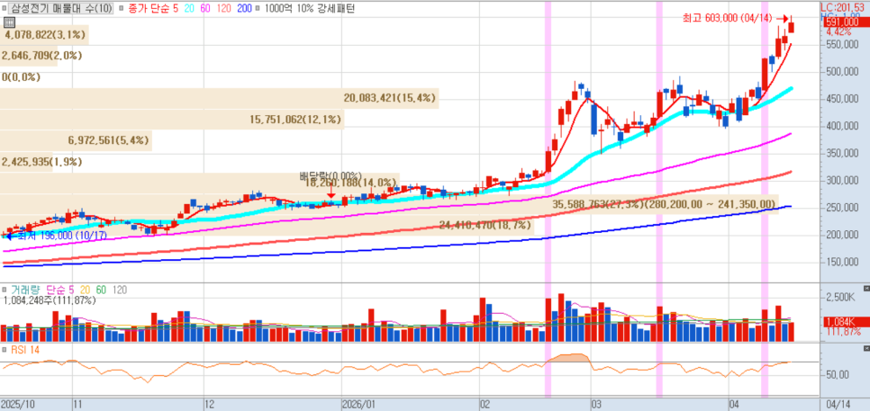Click the orange 20 volume average legend
This screenshot has height=411, width=870.
[x=85, y=290]
